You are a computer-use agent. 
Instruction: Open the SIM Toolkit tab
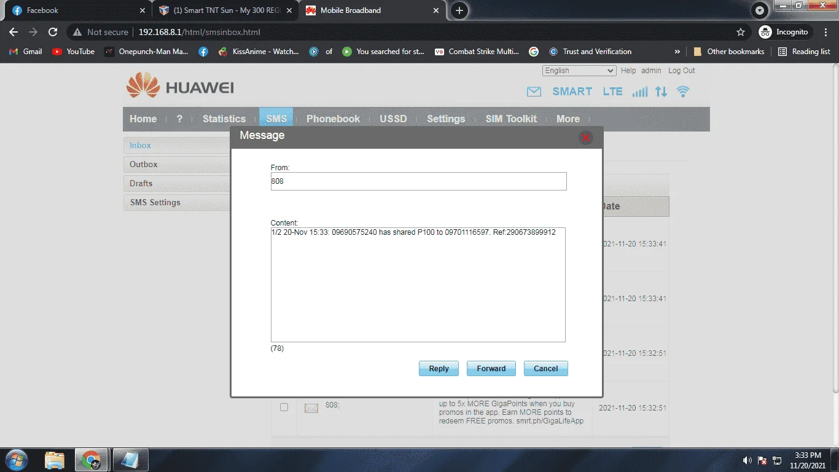(x=511, y=119)
